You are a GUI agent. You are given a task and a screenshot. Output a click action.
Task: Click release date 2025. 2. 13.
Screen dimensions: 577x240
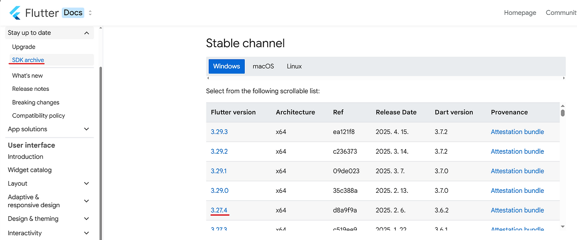click(392, 191)
